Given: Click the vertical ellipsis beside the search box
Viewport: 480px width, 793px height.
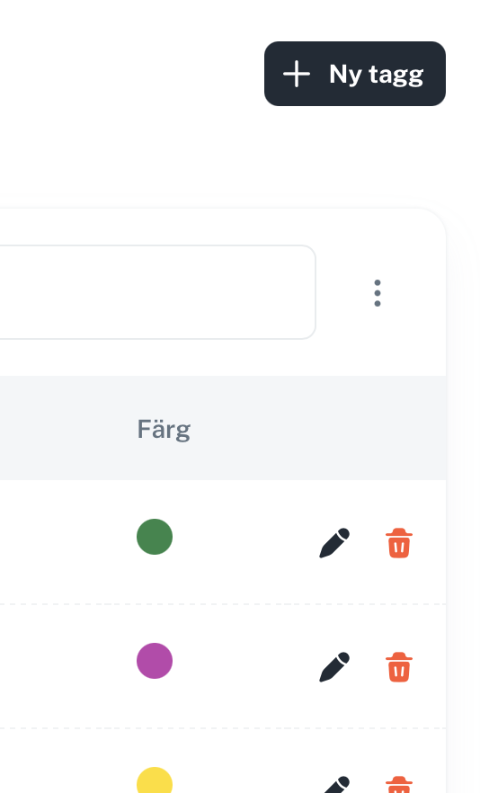Looking at the screenshot, I should [378, 293].
